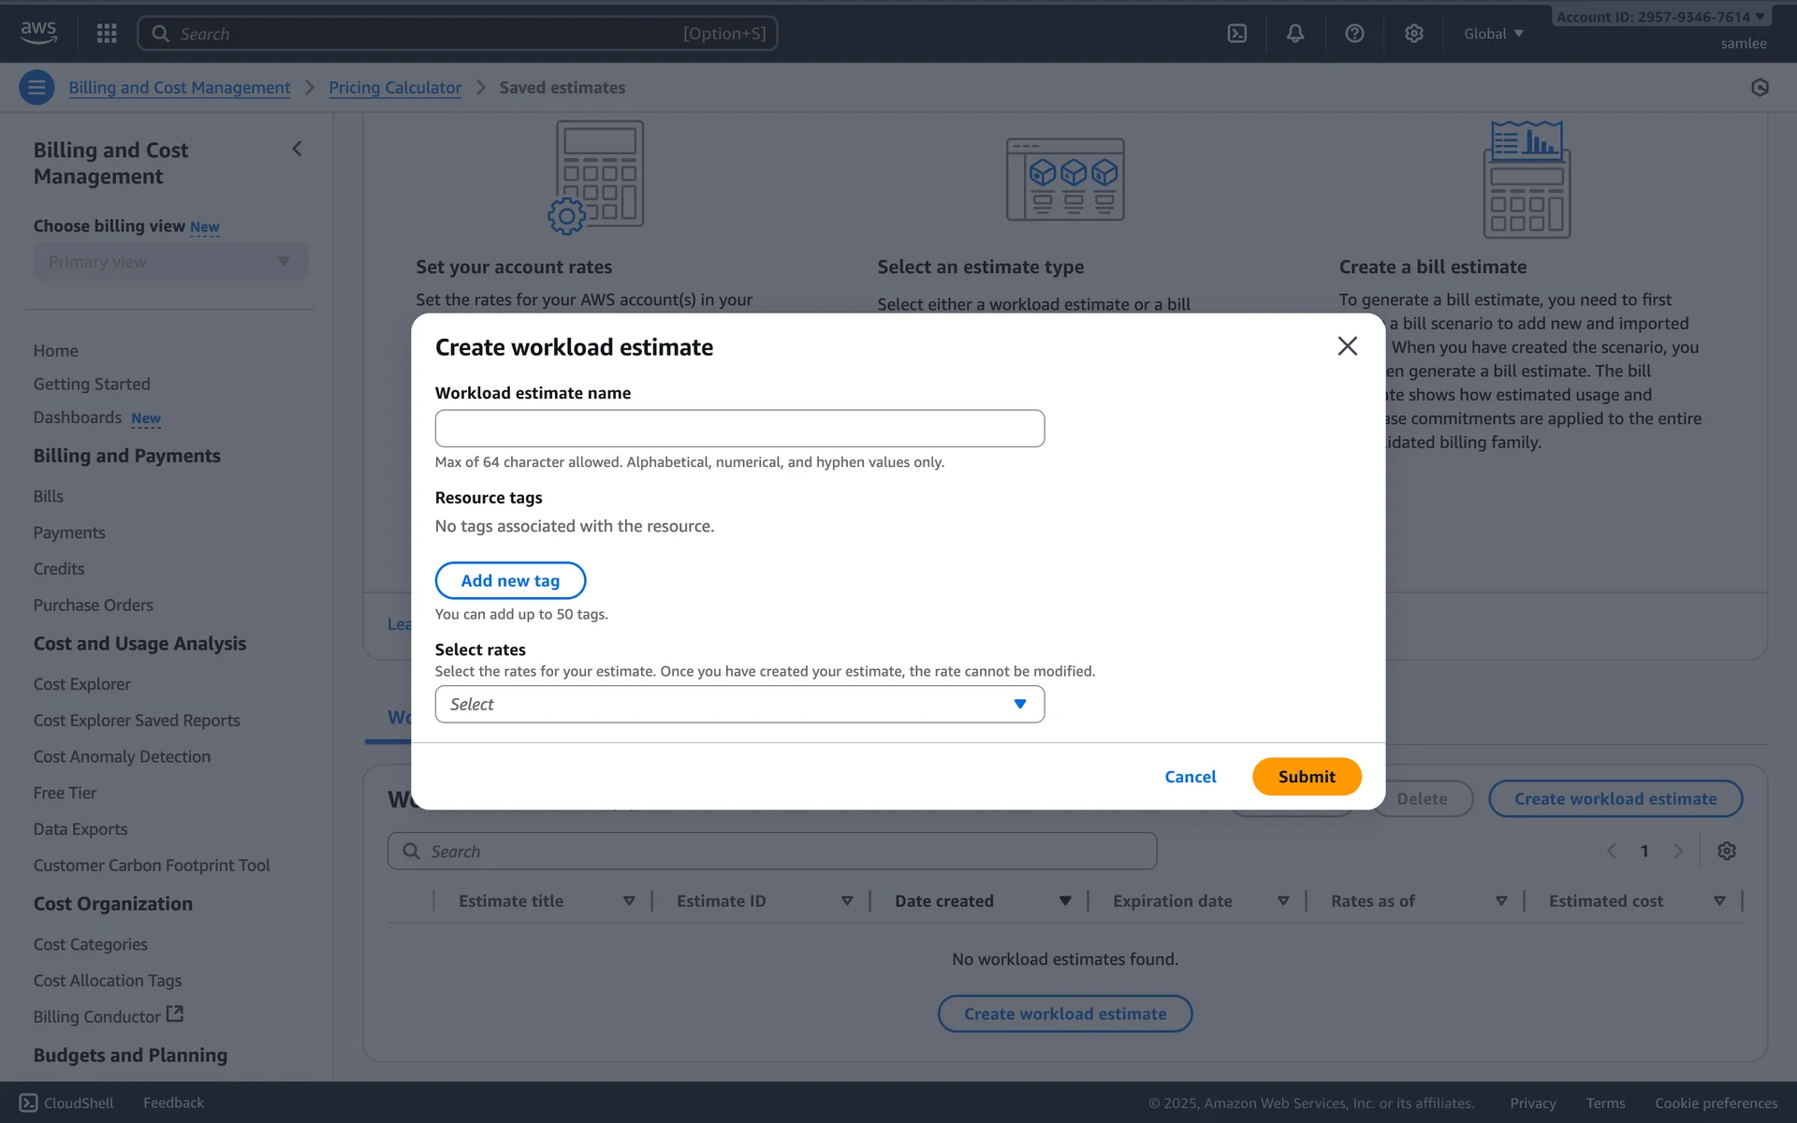Screen dimensions: 1797x1123
Task: Click Add new tag button
Action: tap(510, 580)
